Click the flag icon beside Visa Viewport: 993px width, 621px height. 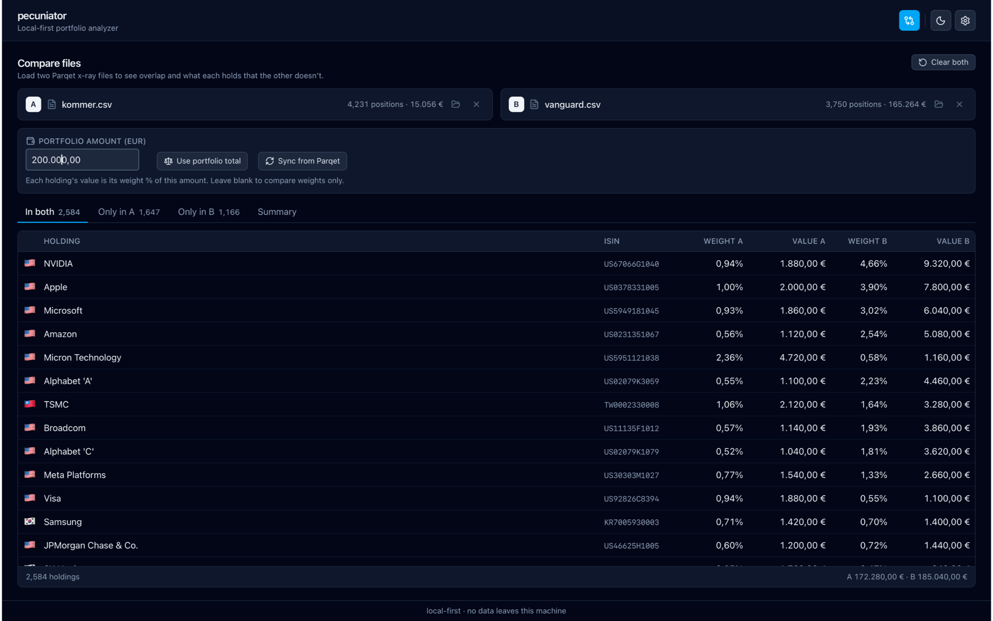tap(30, 498)
